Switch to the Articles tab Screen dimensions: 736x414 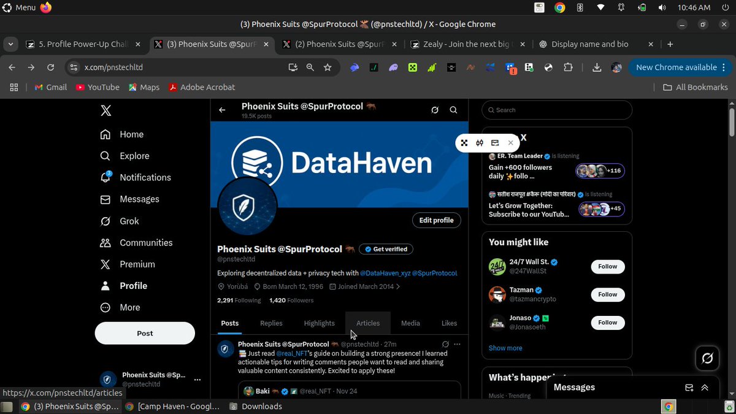pyautogui.click(x=368, y=323)
